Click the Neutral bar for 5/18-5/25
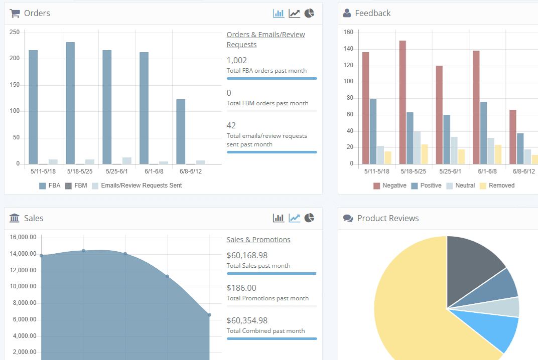This screenshot has width=538, height=360. coord(417,148)
